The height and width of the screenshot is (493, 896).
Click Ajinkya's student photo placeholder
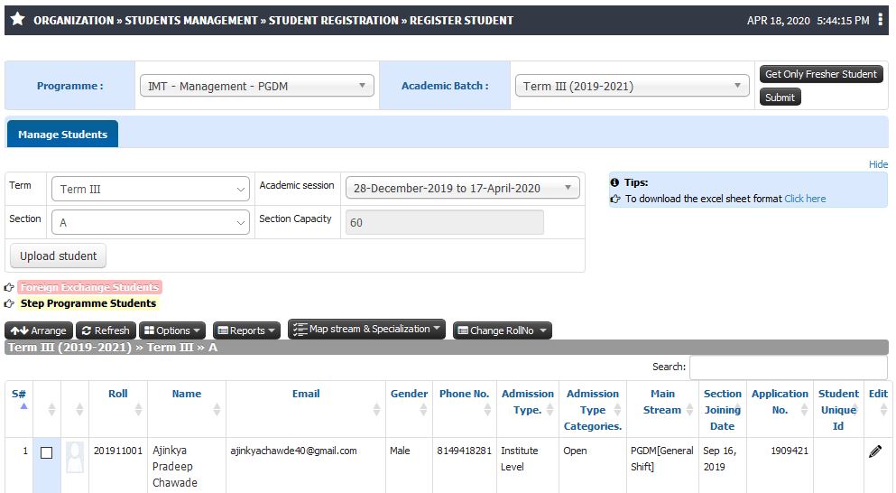point(75,457)
